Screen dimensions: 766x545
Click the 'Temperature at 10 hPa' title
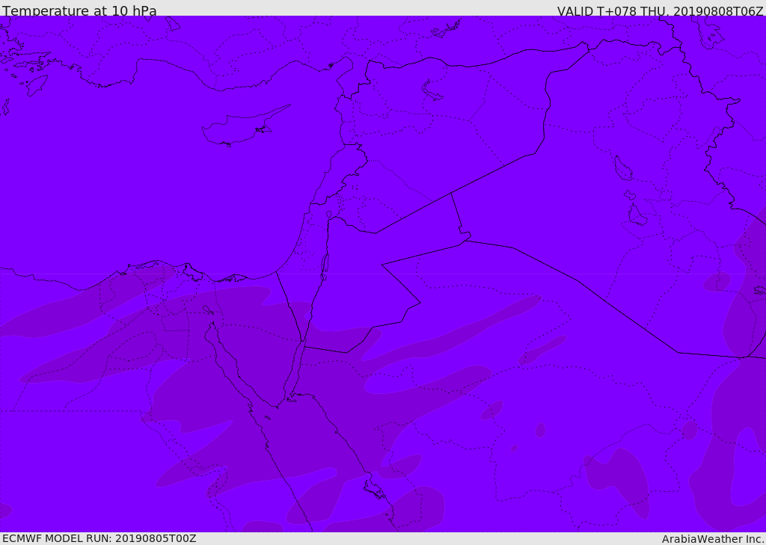click(79, 10)
